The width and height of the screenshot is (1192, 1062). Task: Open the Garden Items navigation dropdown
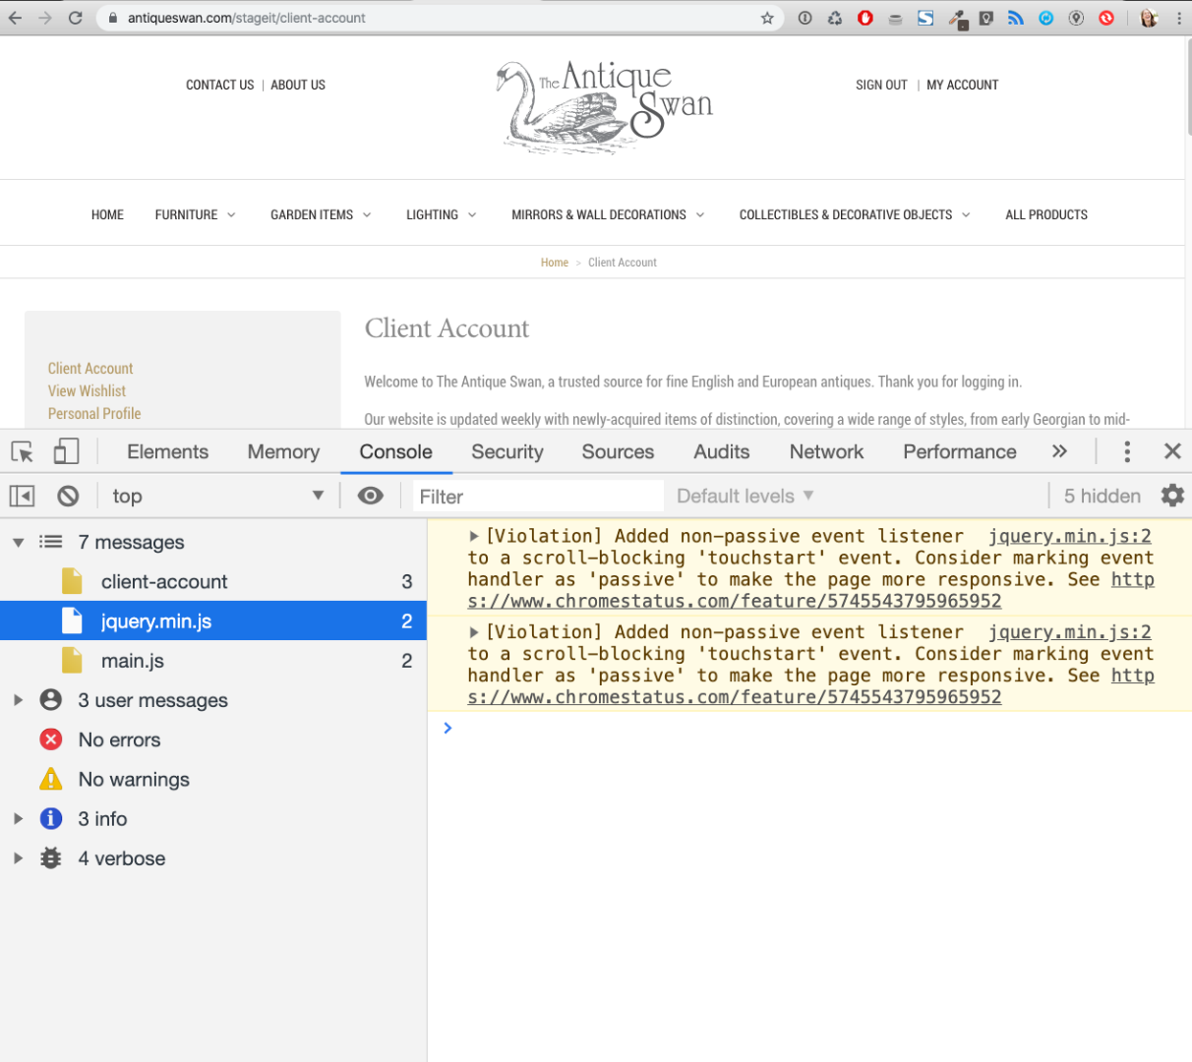click(321, 214)
